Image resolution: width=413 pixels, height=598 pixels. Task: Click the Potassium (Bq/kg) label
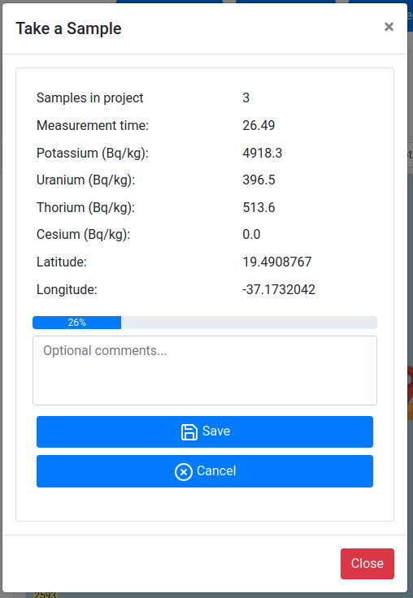(x=93, y=153)
